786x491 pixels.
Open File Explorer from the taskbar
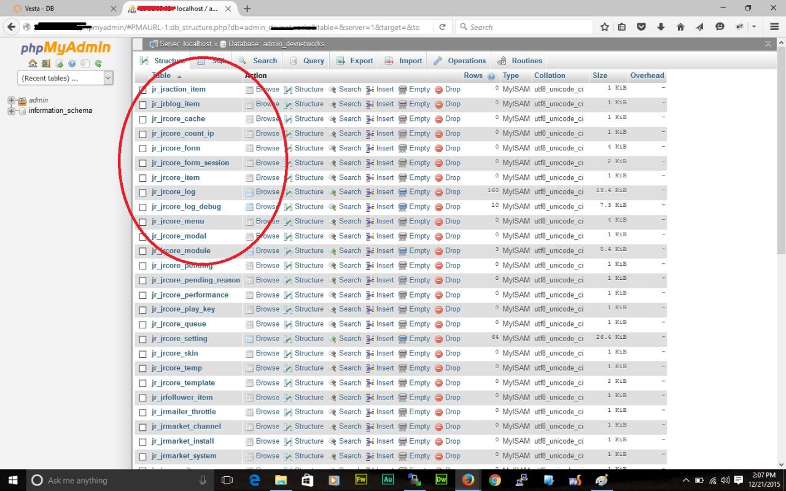[x=281, y=480]
